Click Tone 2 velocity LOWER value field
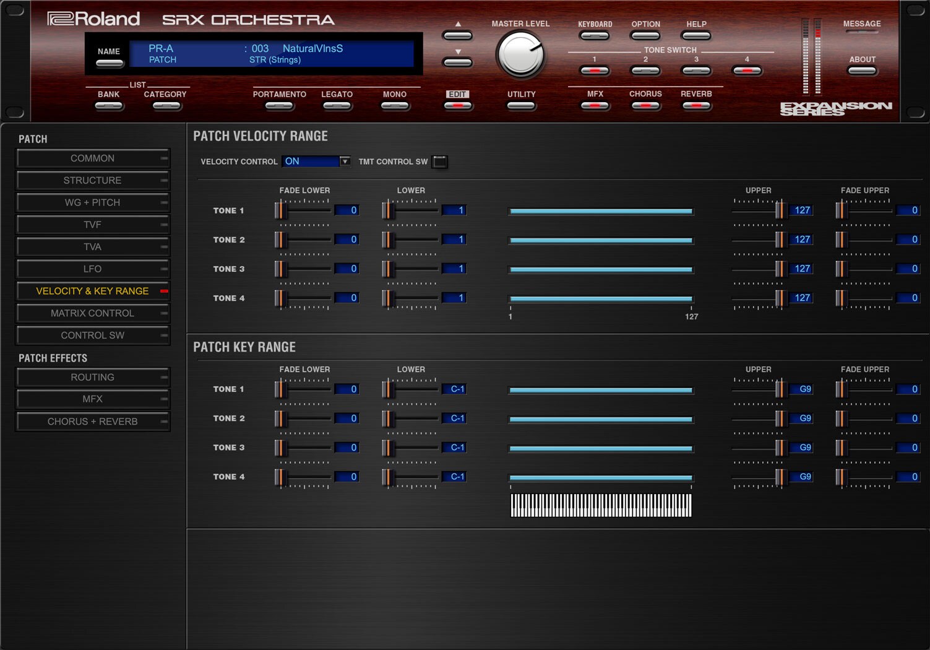Viewport: 930px width, 650px height. coord(454,240)
